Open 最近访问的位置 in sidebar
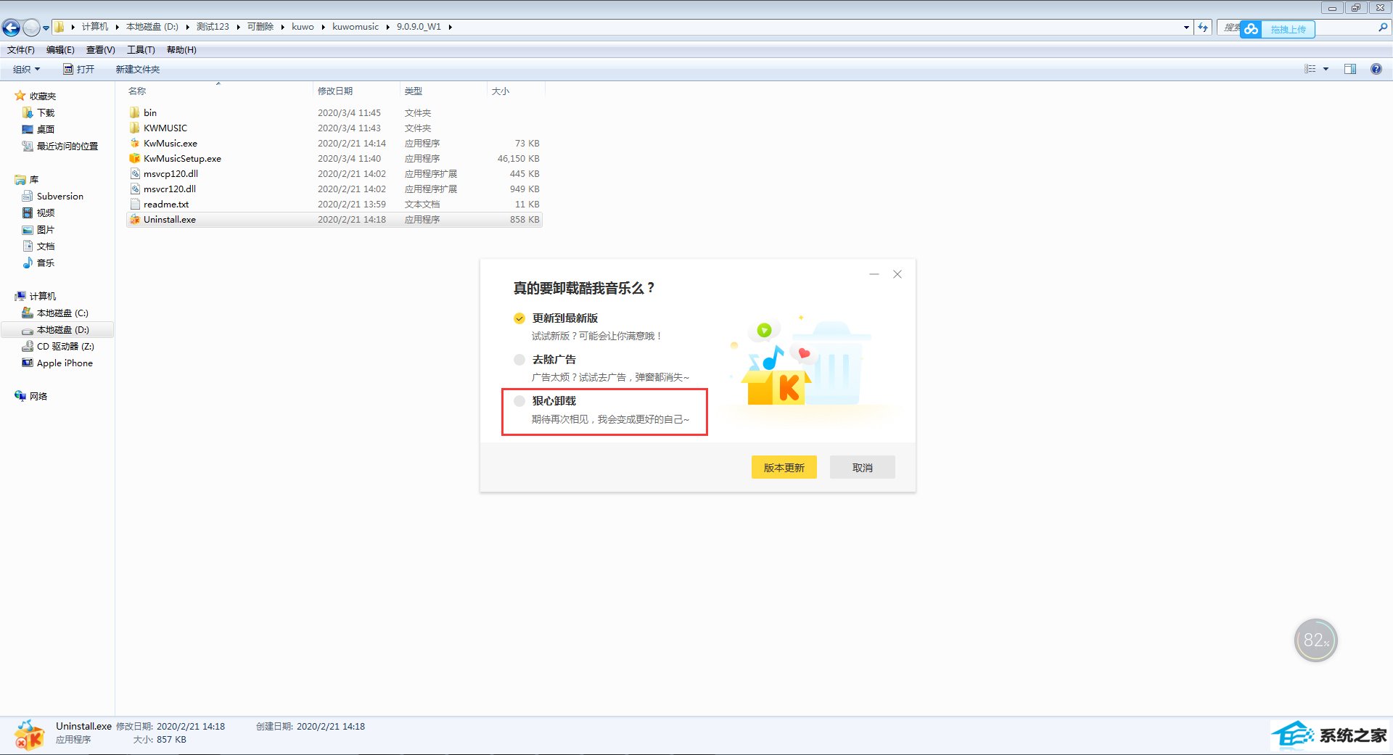This screenshot has height=755, width=1393. tap(67, 146)
